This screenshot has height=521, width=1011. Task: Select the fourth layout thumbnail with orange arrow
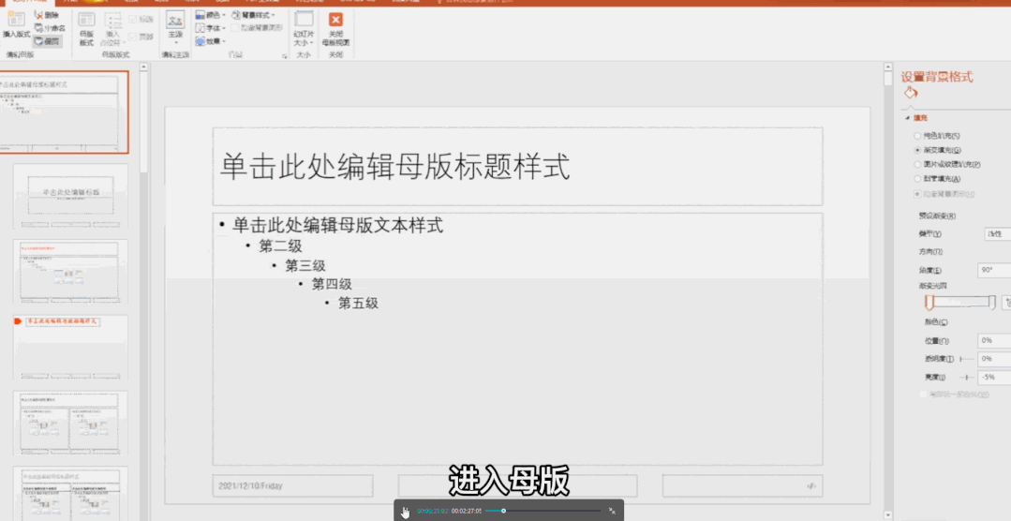(x=70, y=347)
